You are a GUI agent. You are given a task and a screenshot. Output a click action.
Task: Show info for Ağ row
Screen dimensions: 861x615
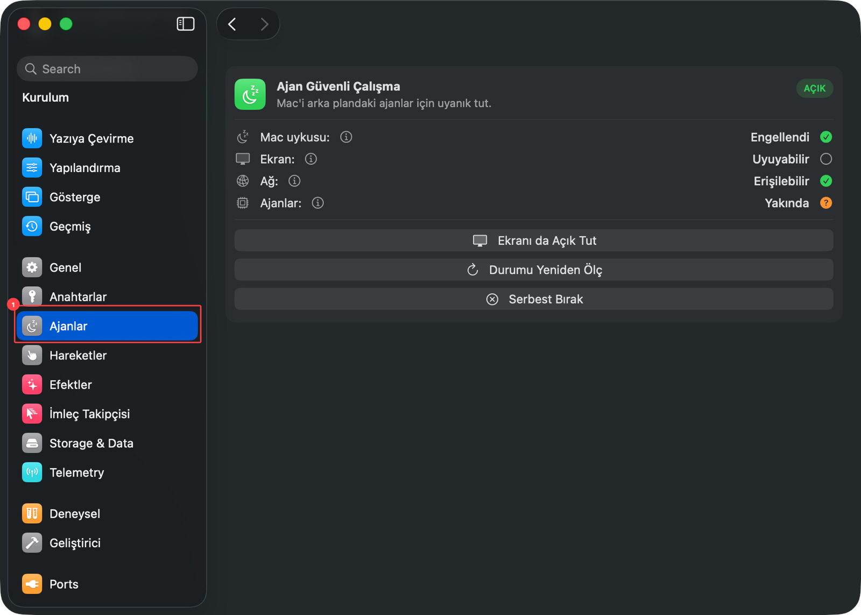[x=294, y=181]
